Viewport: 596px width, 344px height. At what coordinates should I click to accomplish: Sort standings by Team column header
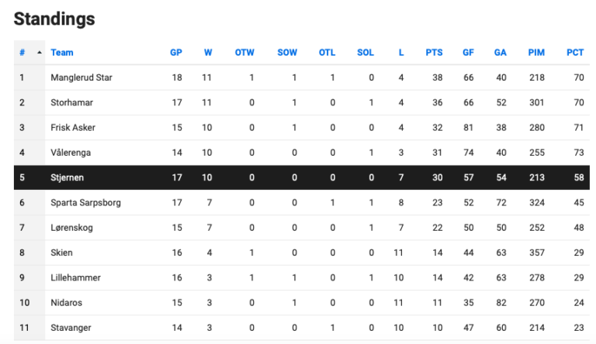pyautogui.click(x=62, y=53)
